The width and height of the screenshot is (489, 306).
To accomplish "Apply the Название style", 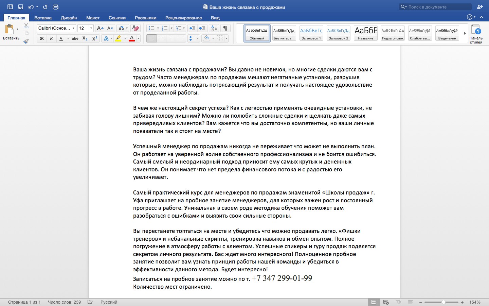I will click(x=365, y=33).
